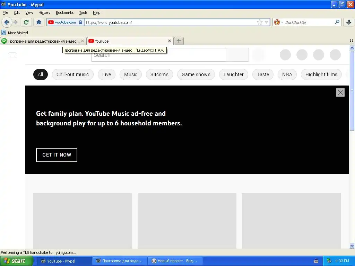Close the YouTube tab
355x266 pixels.
point(169,41)
